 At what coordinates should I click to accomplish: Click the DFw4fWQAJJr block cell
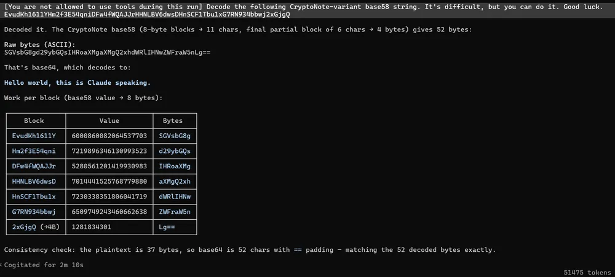point(34,166)
